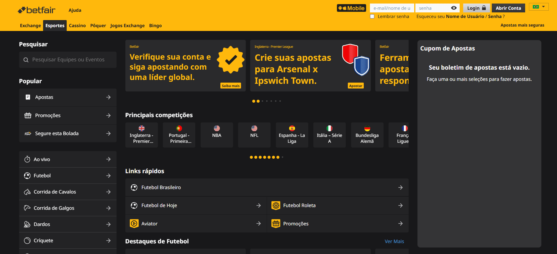Open the NFL competition tile

click(x=254, y=135)
